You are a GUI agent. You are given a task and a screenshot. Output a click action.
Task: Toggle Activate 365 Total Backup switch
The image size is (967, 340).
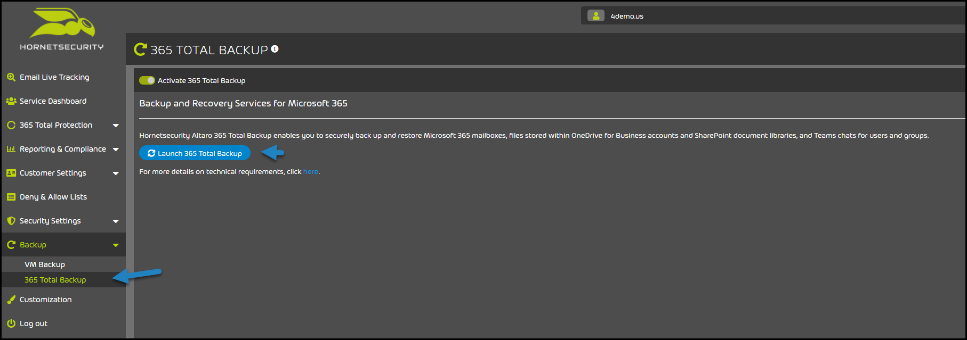(147, 80)
